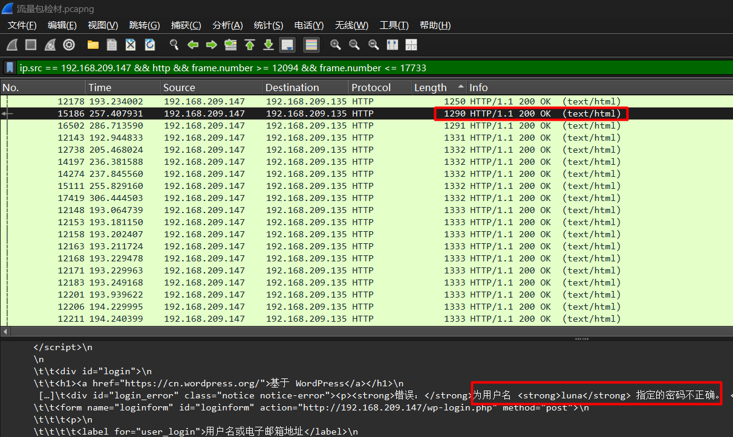Sort by the No. column header
Screen dimensions: 733x437
tap(43, 88)
